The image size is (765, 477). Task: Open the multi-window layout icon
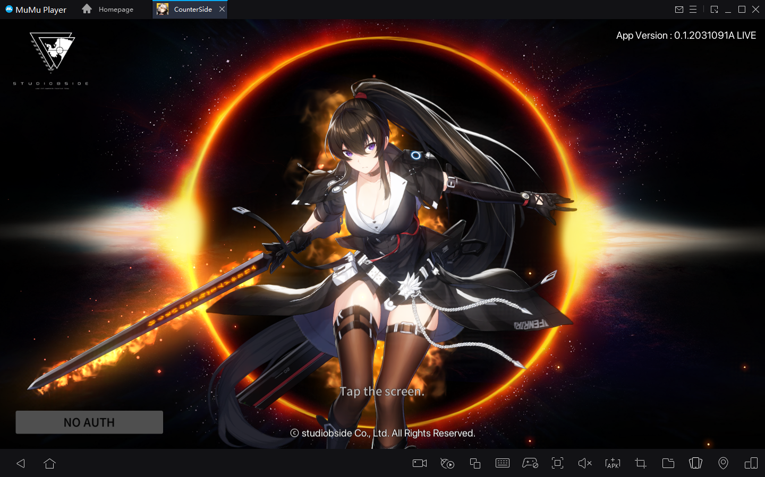tap(751, 463)
